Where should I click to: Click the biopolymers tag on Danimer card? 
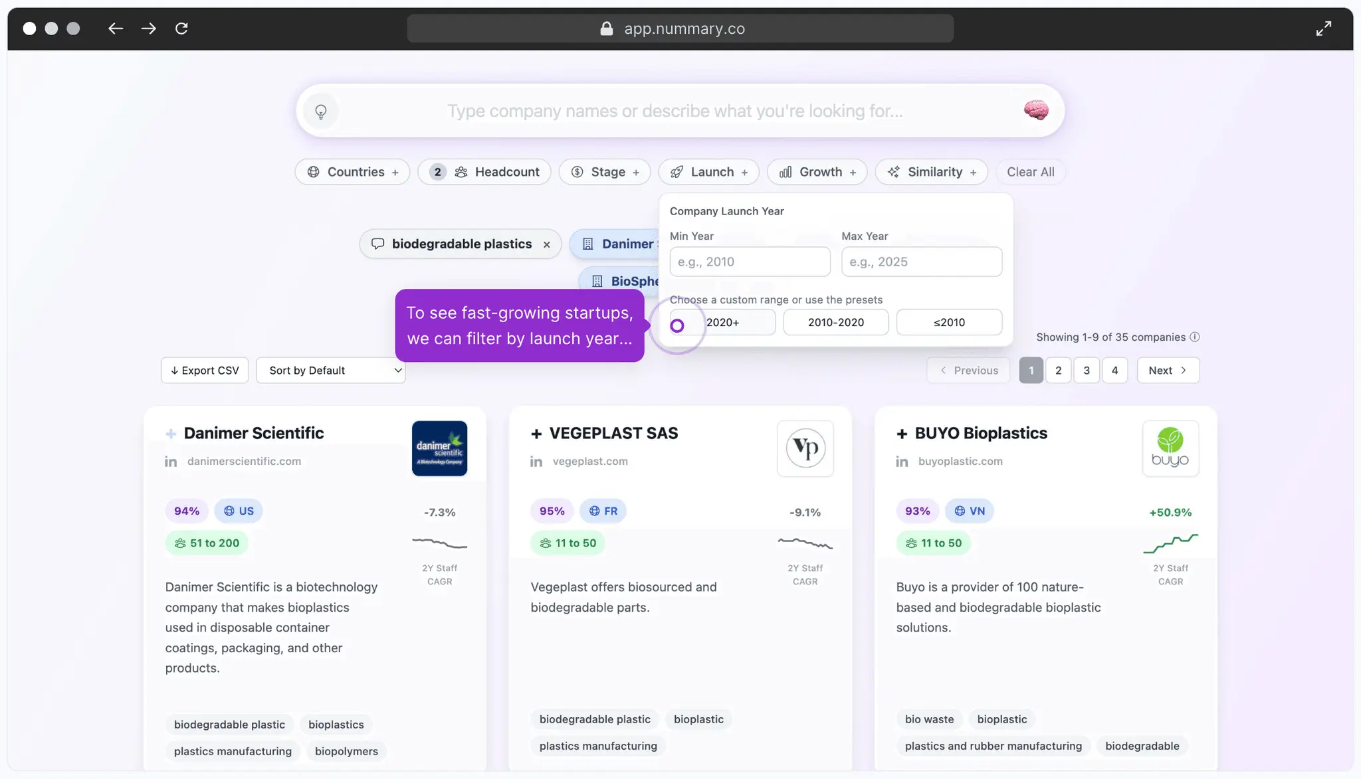[x=346, y=751]
